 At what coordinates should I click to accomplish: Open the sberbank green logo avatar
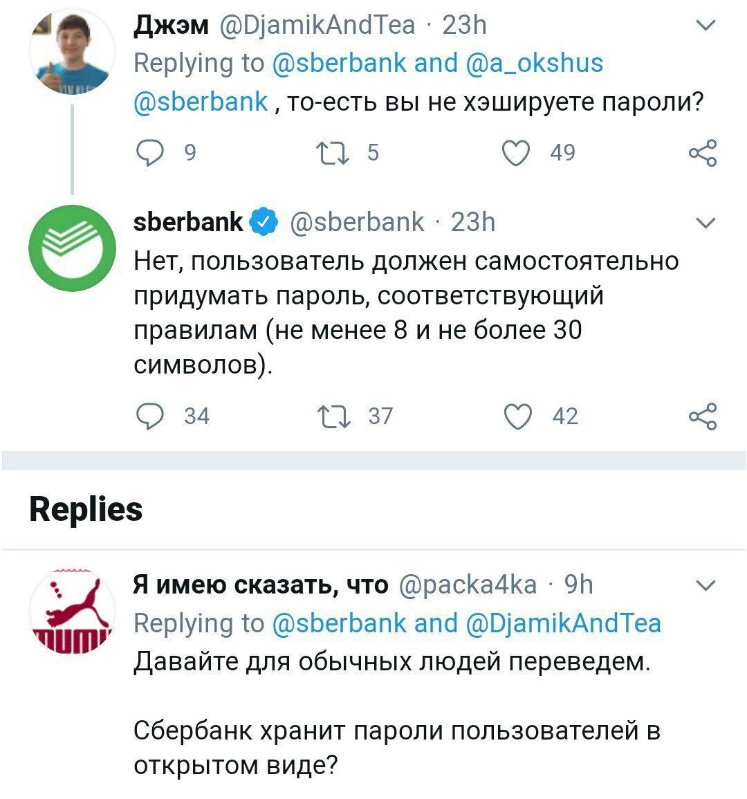[x=72, y=248]
